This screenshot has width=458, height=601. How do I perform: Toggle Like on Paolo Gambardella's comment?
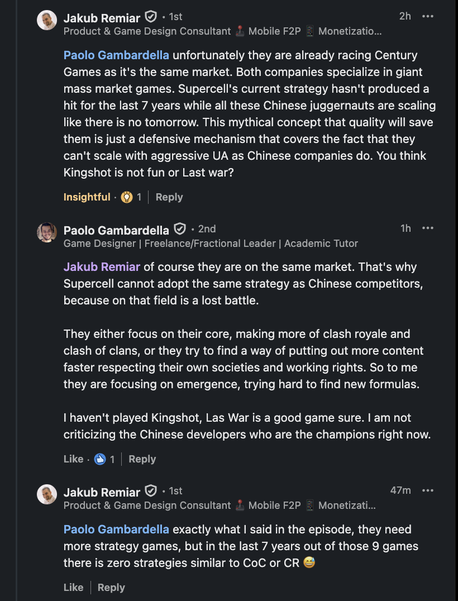pyautogui.click(x=73, y=459)
